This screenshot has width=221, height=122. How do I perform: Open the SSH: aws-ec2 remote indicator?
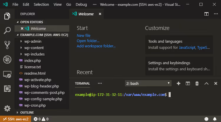tap(16, 119)
